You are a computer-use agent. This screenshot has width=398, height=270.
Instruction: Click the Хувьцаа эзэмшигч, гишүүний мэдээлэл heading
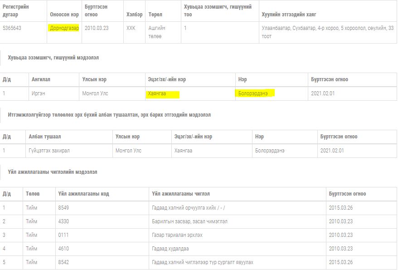(53, 58)
